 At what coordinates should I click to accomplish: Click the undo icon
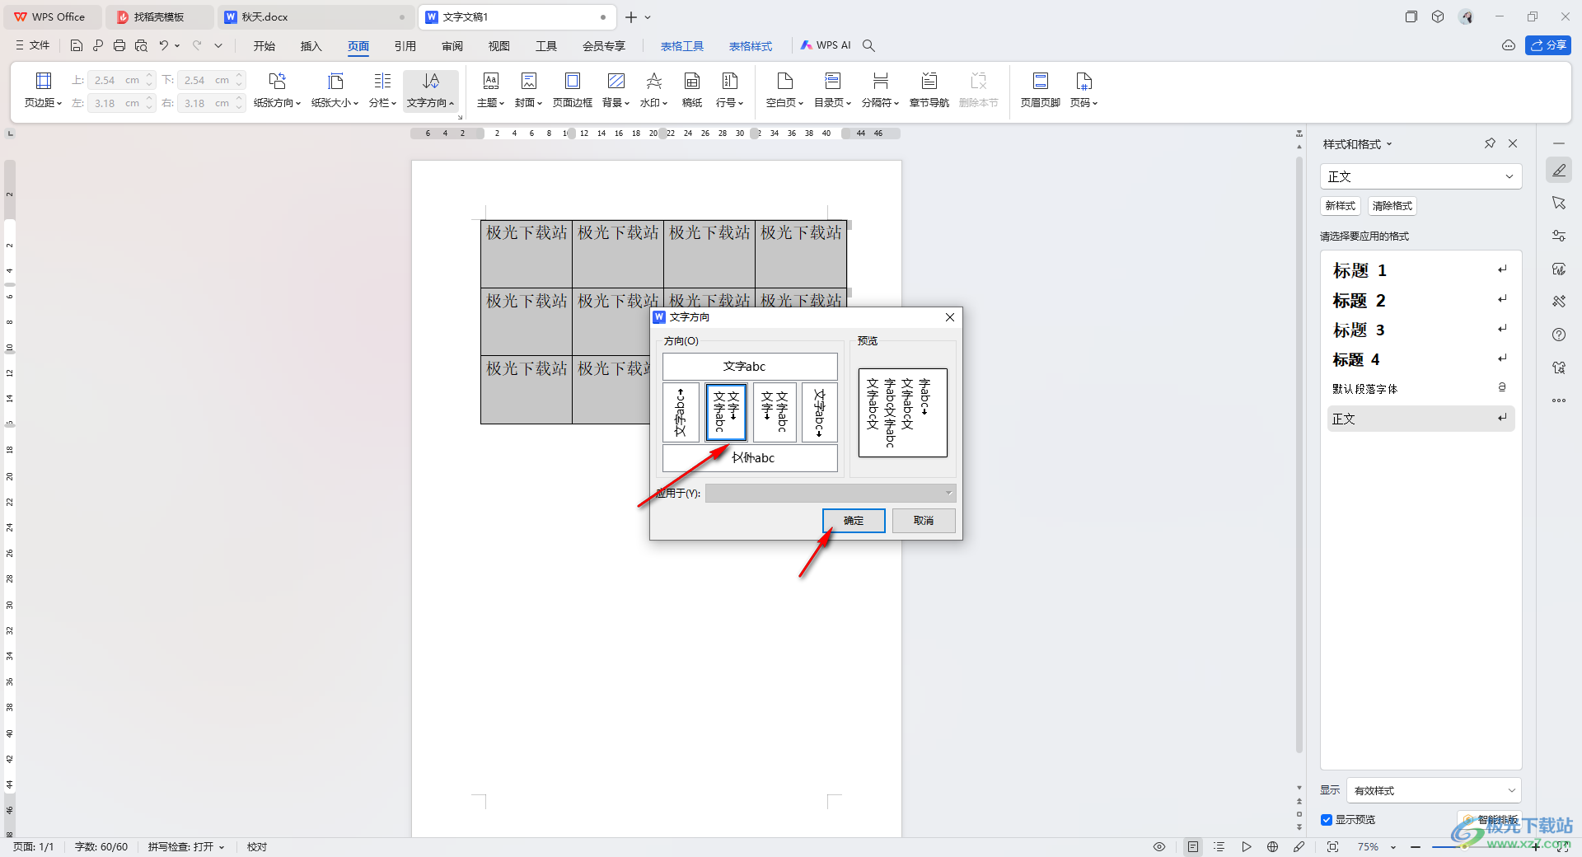click(164, 45)
